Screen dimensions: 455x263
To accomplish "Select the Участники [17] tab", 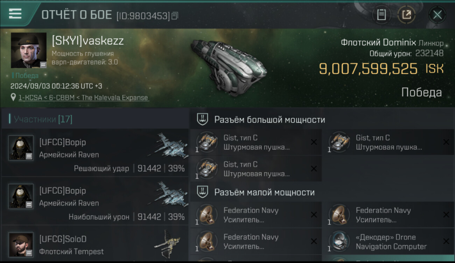I will 43,119.
